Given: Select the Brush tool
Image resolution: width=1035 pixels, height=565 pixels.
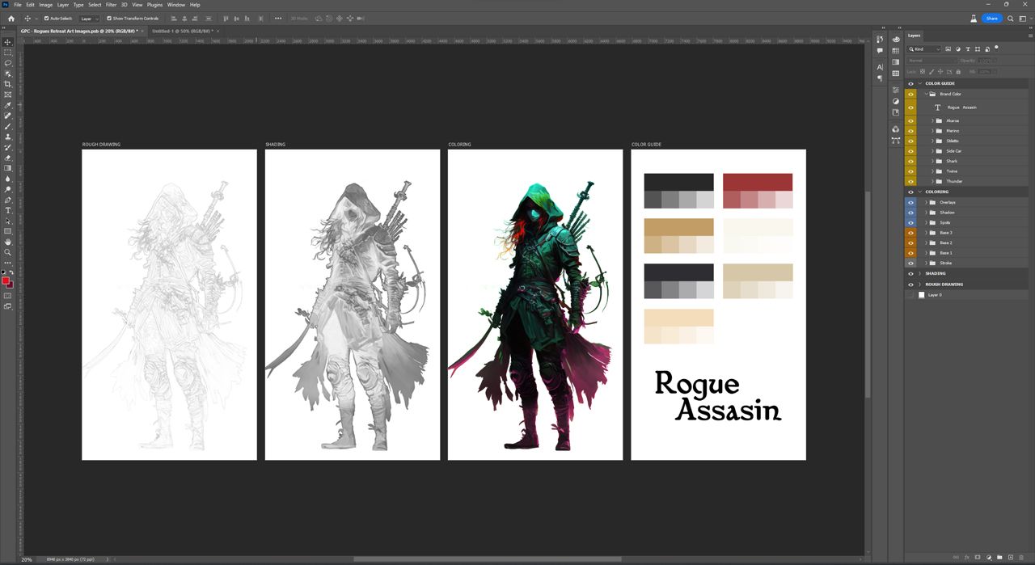Looking at the screenshot, I should pyautogui.click(x=8, y=126).
